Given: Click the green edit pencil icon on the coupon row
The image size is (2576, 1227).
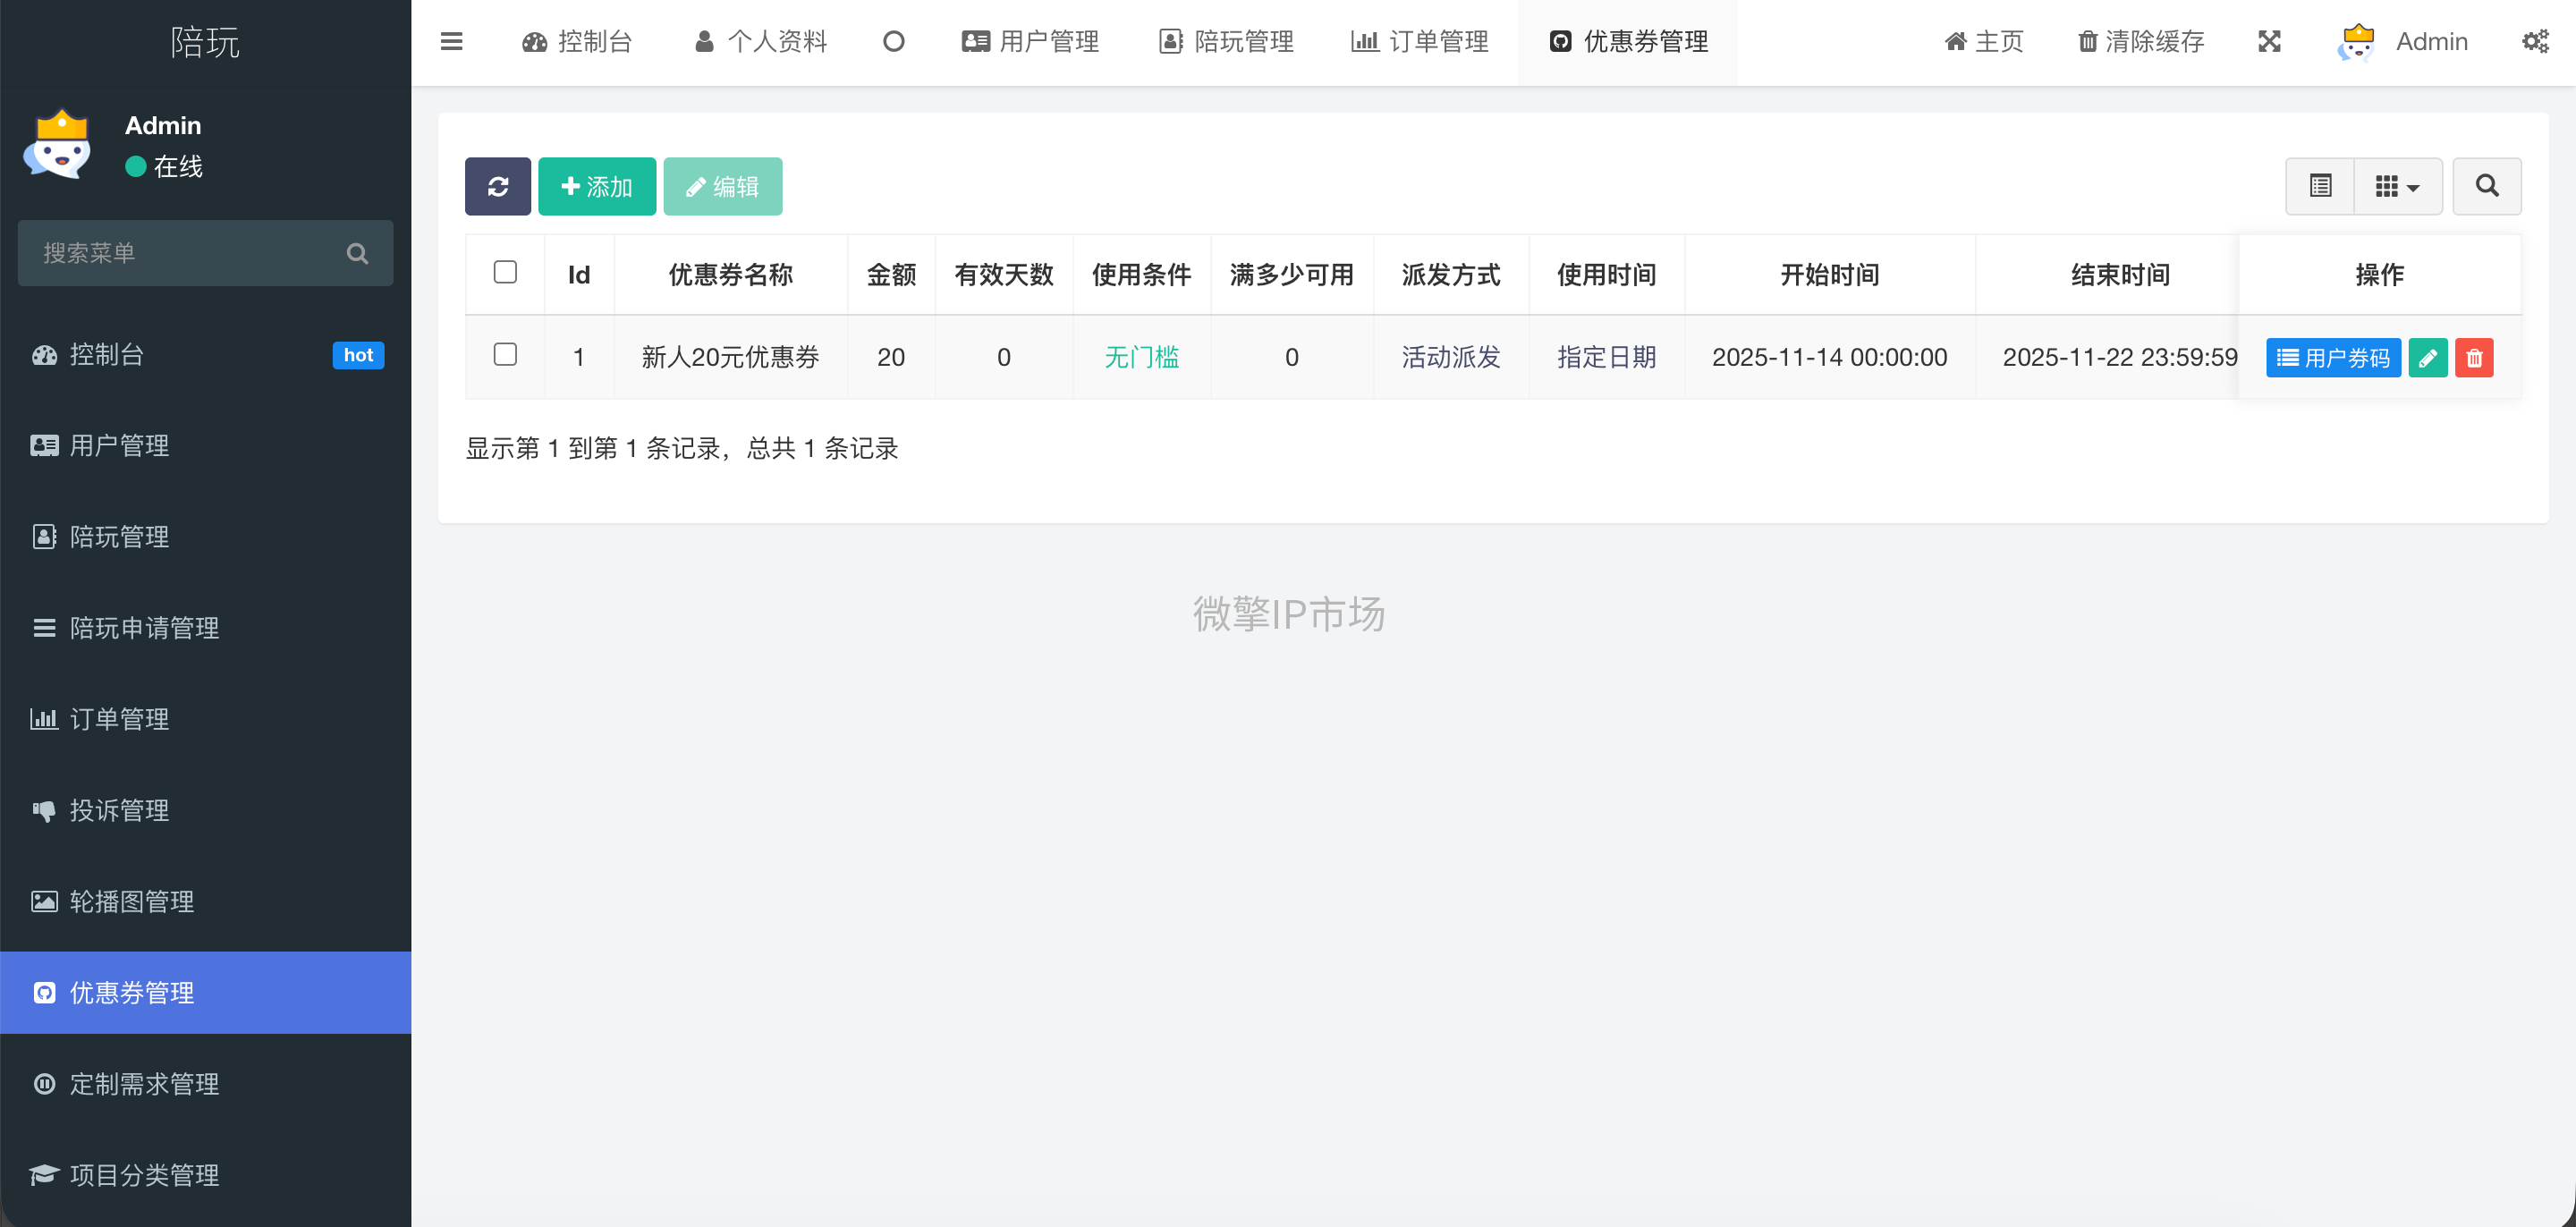Looking at the screenshot, I should (x=2428, y=357).
